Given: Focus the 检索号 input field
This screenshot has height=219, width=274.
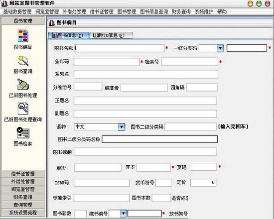Looking at the screenshot, I should [190, 62].
